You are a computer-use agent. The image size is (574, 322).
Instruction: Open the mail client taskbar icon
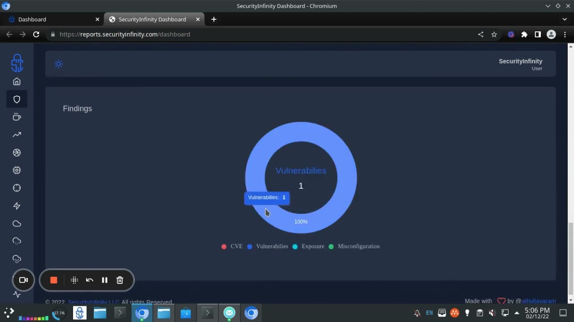229,313
